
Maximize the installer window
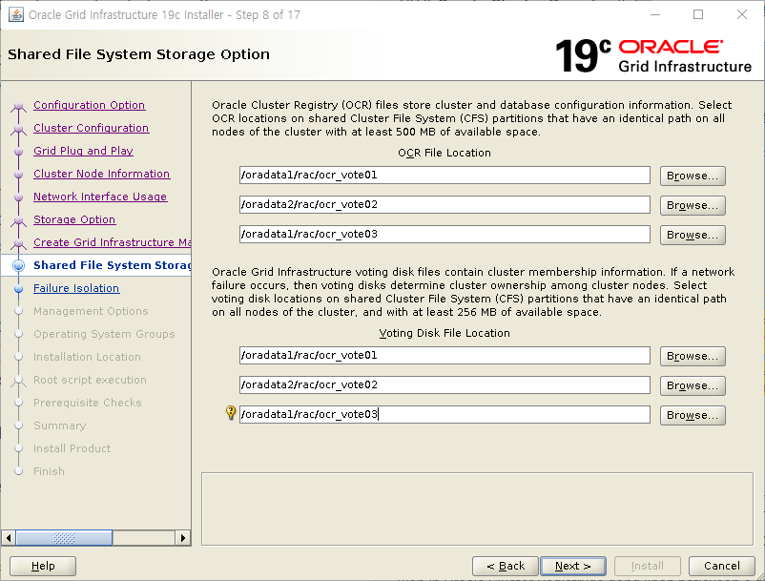(698, 14)
